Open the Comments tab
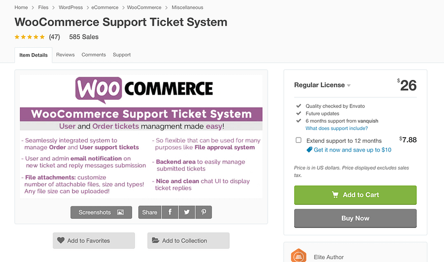 [93, 55]
